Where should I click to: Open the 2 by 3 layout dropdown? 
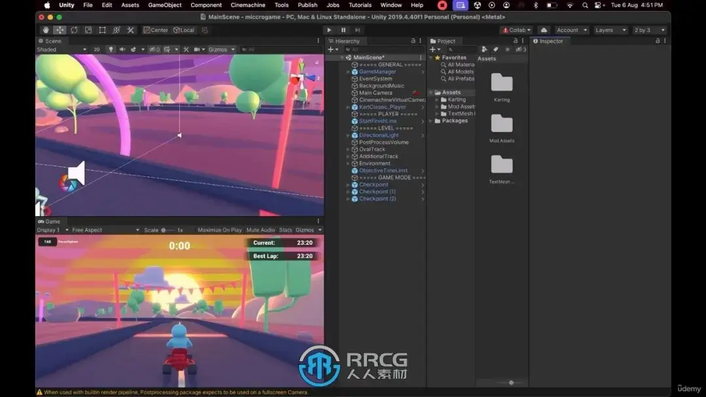coord(649,30)
